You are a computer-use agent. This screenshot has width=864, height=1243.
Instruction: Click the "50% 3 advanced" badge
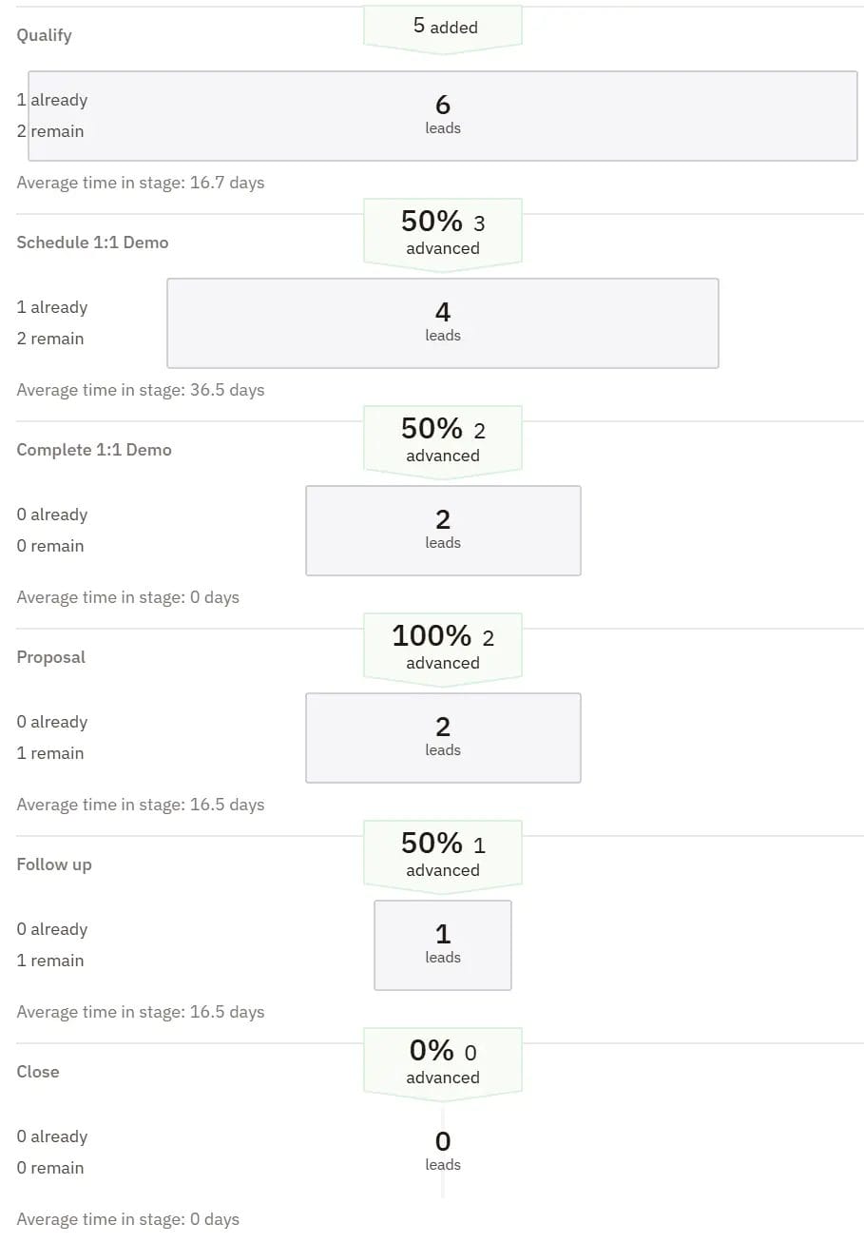pos(443,233)
